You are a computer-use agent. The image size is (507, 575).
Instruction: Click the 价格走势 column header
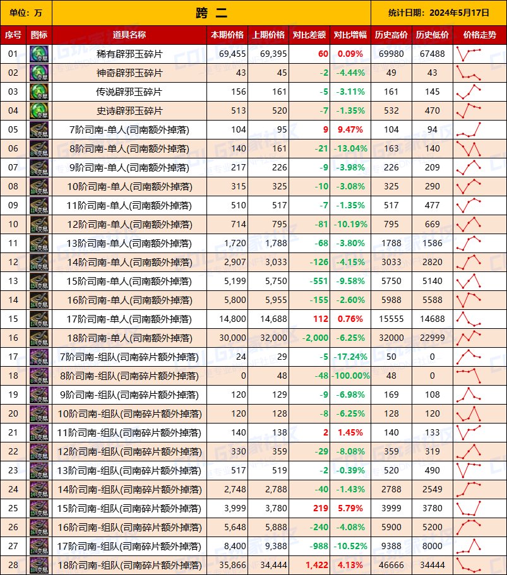(480, 35)
